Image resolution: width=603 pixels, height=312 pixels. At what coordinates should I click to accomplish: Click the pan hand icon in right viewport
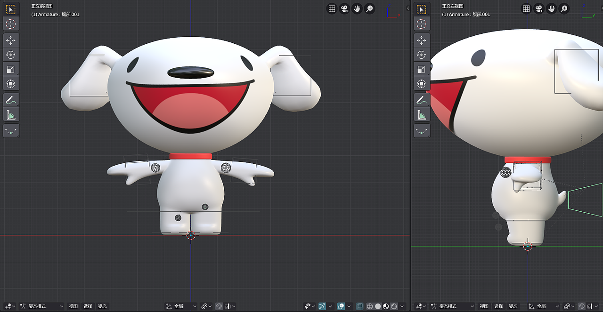click(x=552, y=8)
